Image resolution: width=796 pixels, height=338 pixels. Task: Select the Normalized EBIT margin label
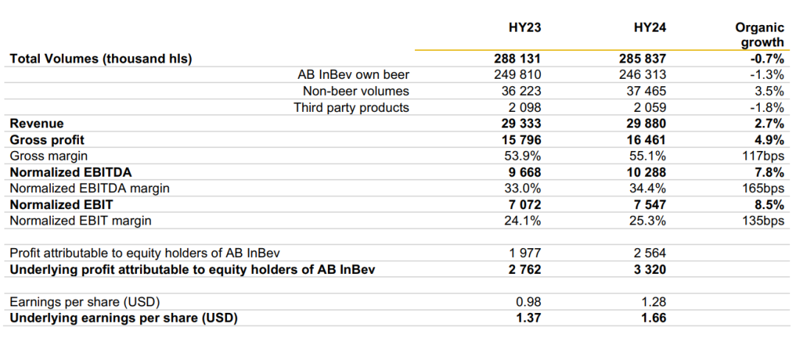coord(81,221)
